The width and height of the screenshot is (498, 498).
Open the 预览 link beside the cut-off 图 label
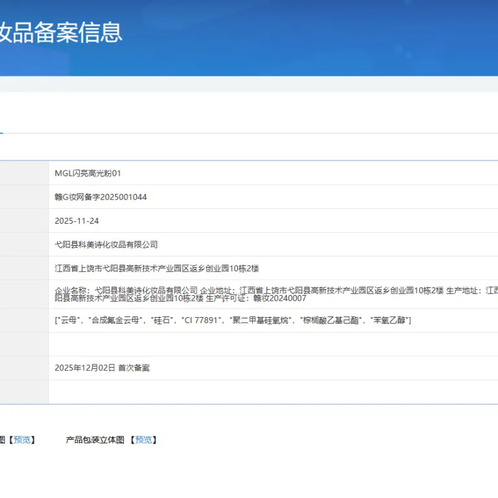(x=22, y=440)
